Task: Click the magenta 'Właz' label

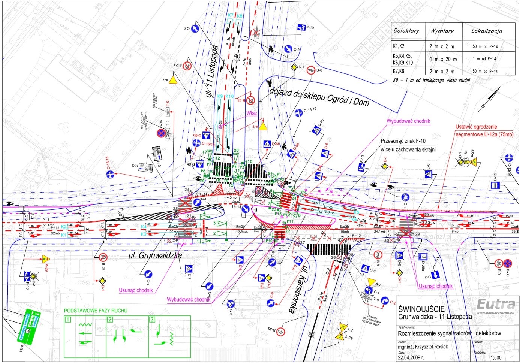Action: click(x=252, y=113)
